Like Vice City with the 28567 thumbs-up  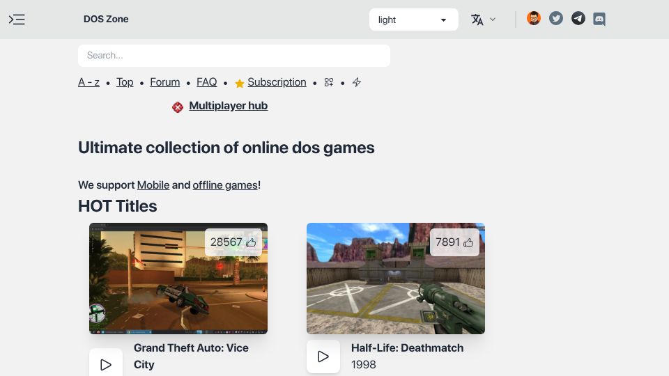233,242
